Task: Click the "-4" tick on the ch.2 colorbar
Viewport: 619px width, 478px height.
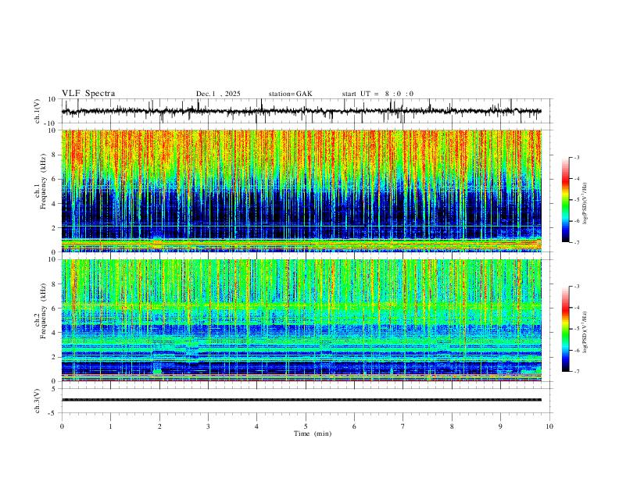Action: (x=576, y=308)
